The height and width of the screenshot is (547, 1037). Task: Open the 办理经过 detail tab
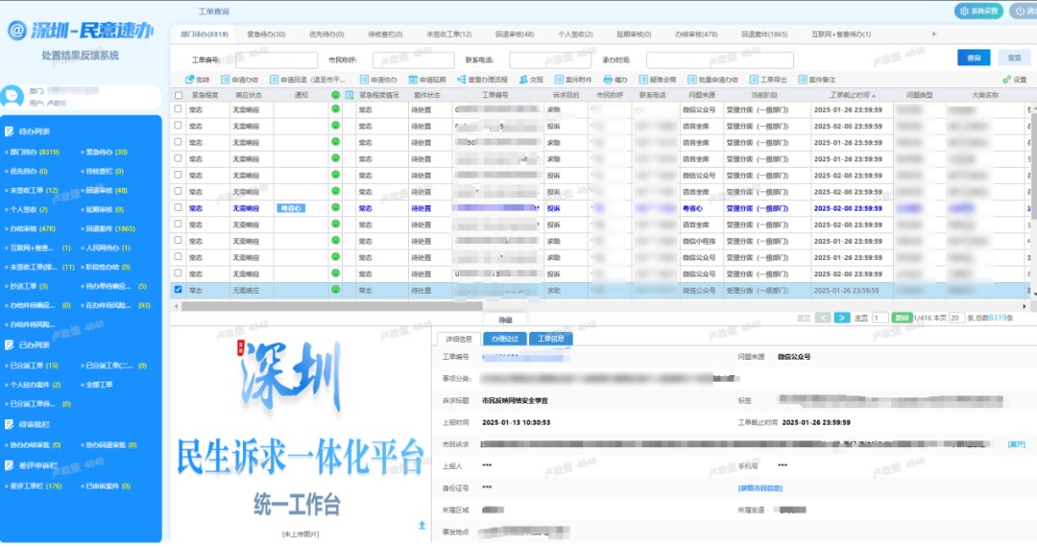[x=505, y=339]
